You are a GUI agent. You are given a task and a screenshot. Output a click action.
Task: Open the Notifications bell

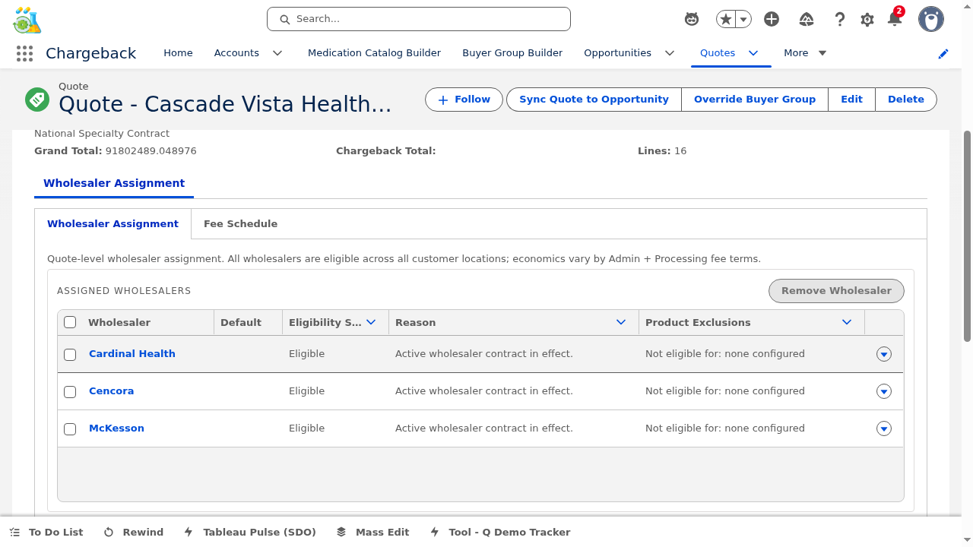pos(895,19)
